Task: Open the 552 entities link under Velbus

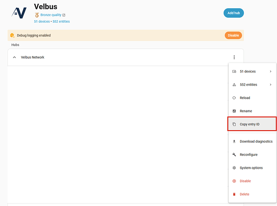Action: (x=61, y=21)
